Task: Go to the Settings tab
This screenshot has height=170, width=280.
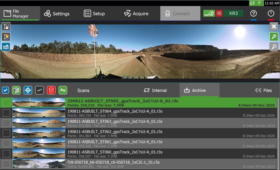Action: (x=57, y=14)
